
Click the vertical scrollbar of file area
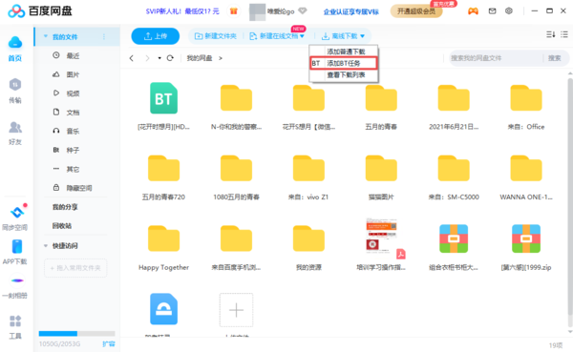pos(570,201)
